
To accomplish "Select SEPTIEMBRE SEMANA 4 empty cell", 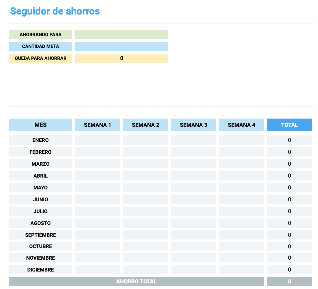I will (x=242, y=235).
